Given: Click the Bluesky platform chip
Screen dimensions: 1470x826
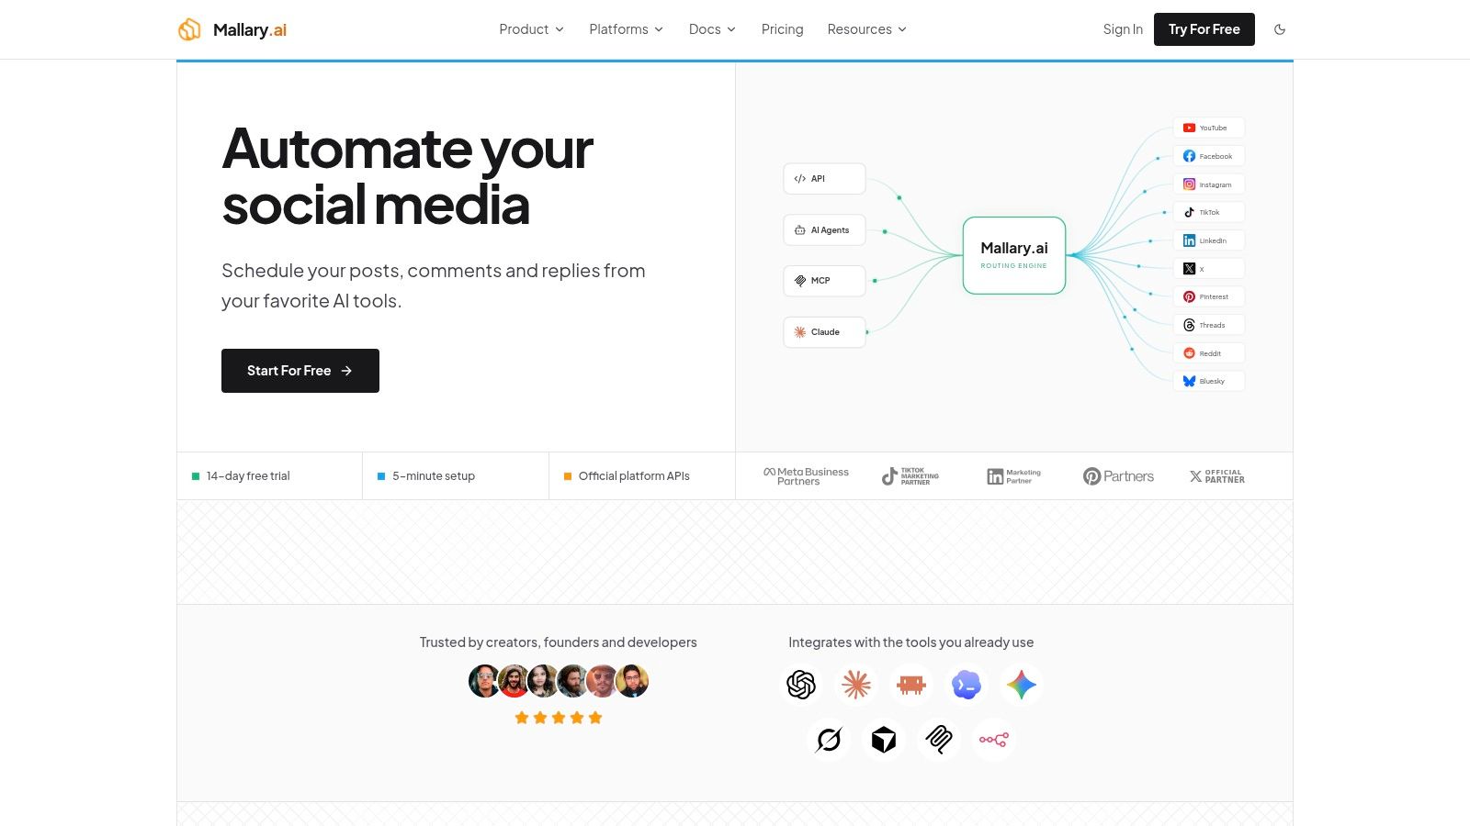Looking at the screenshot, I should coord(1209,381).
